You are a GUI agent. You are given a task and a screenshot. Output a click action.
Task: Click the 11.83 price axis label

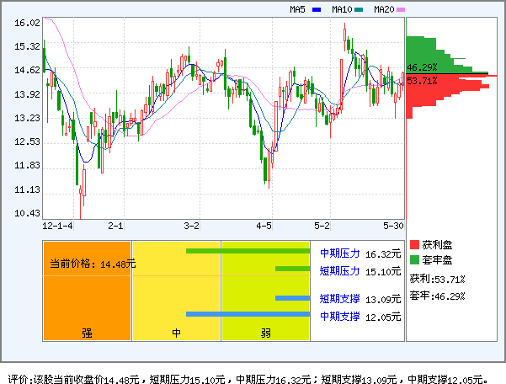click(27, 165)
